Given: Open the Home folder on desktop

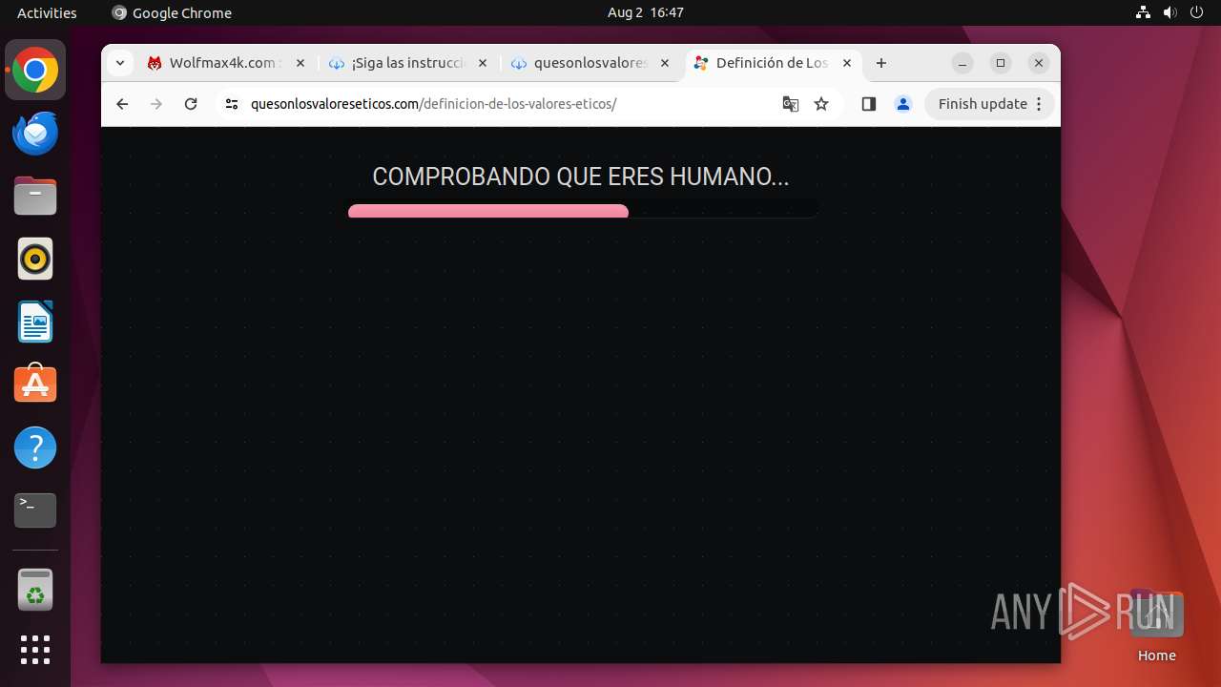Looking at the screenshot, I should tap(1156, 627).
